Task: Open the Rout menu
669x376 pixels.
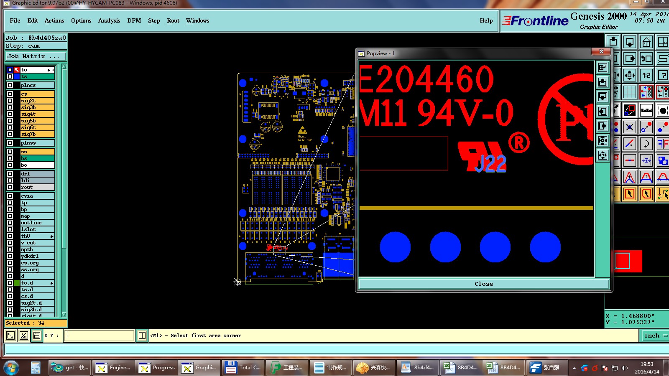Action: (173, 20)
